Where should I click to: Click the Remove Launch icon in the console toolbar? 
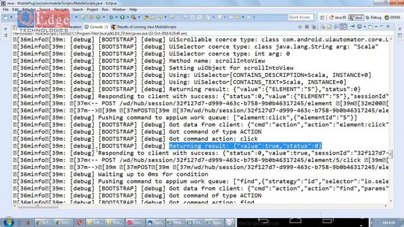coord(307,26)
